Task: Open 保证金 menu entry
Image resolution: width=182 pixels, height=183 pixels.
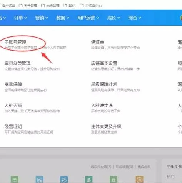Action: [97, 42]
